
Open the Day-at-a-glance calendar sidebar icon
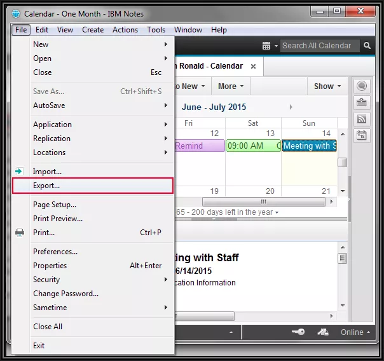click(x=362, y=135)
